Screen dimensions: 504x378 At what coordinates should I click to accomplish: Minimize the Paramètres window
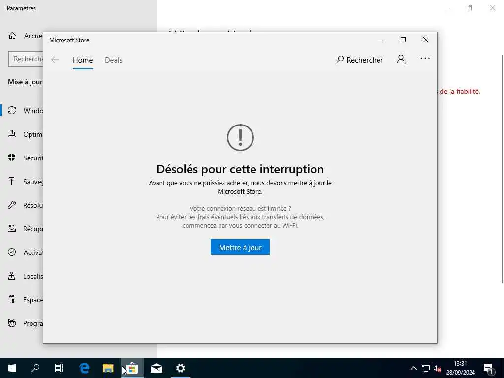point(447,8)
